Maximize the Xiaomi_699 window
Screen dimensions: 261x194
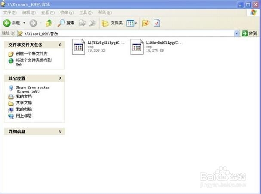[248, 5]
